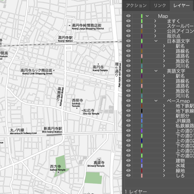Screen dimensions: 194x194
Task: Click the '1 レイヤー' status text
Action: (x=136, y=191)
